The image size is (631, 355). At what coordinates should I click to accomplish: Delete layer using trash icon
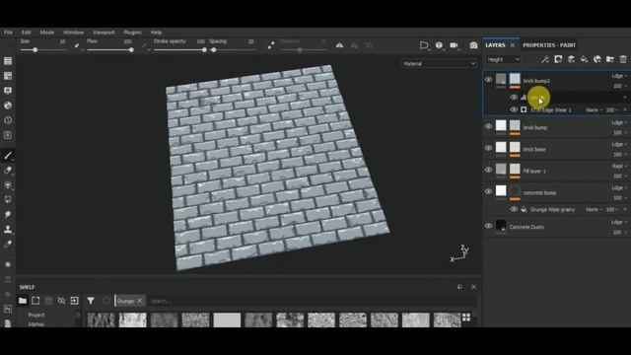pos(623,59)
